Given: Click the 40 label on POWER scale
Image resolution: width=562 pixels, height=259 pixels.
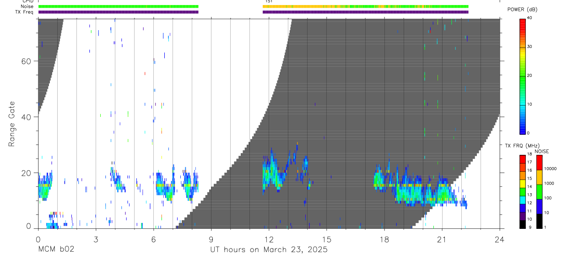Looking at the screenshot, I should [x=530, y=18].
